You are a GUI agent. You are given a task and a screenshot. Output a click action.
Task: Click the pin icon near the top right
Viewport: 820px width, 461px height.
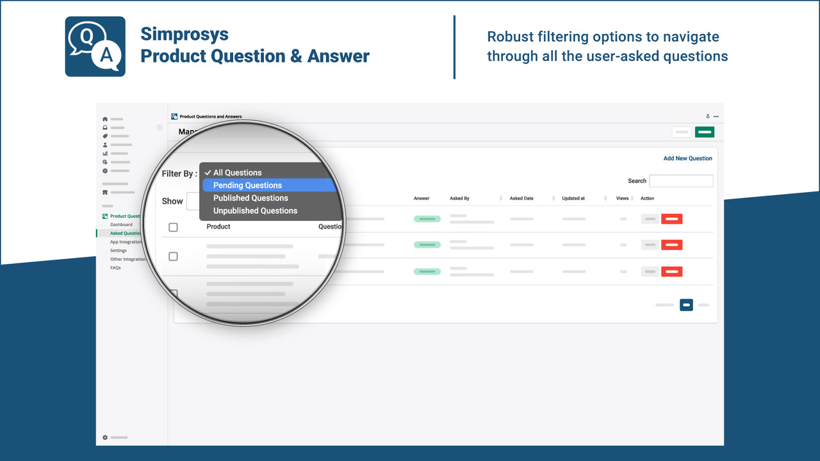(x=708, y=117)
